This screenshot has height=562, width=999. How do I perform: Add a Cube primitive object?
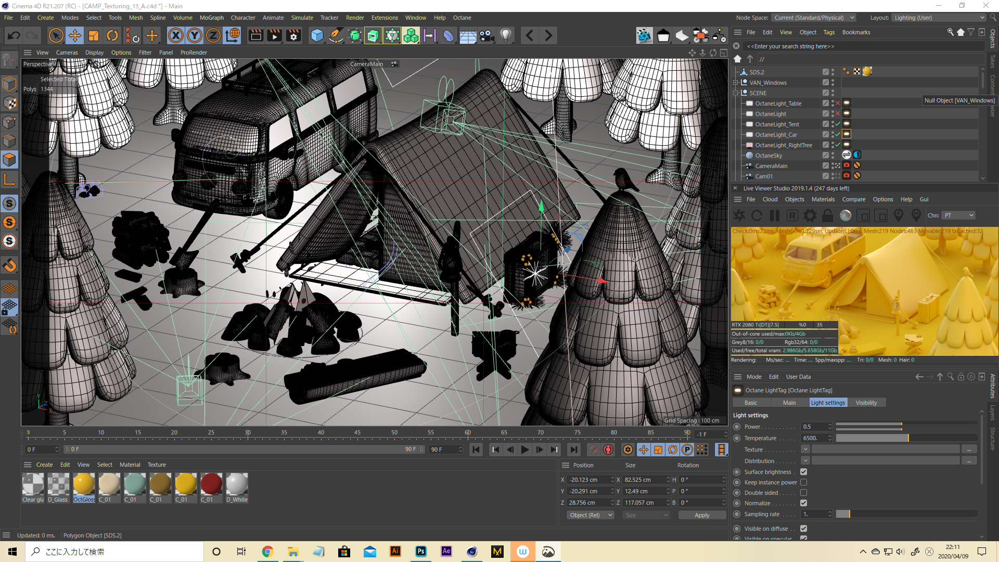(317, 36)
